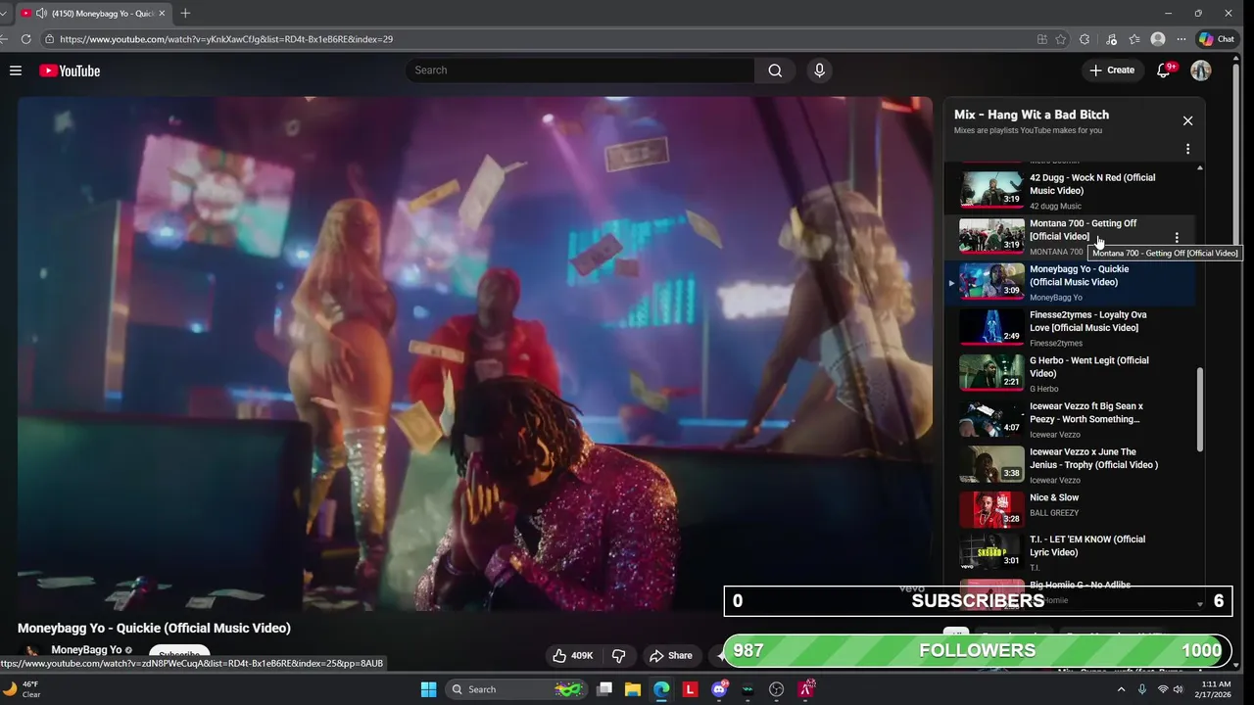Show hidden system tray icons

1121,689
